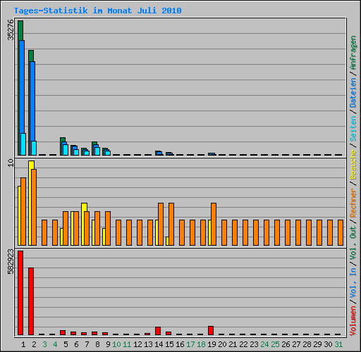Click the y-axis value 582923
Screen dimensions: 361x352
[x=11, y=262]
